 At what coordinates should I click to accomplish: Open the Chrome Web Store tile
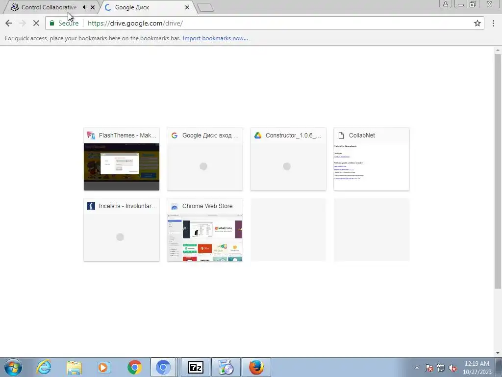coord(205,230)
